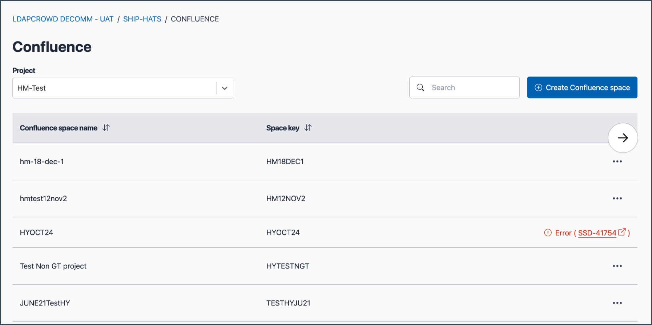Screen dimensions: 652x325
Task: Click the error warning icon for HYOCT24
Action: coord(548,233)
